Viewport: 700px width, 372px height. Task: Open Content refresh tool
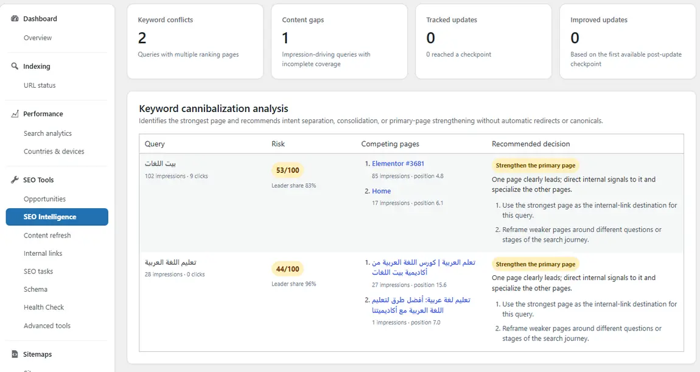[47, 236]
